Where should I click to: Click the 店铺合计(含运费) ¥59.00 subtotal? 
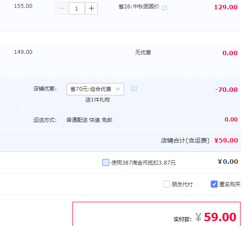tap(199, 140)
